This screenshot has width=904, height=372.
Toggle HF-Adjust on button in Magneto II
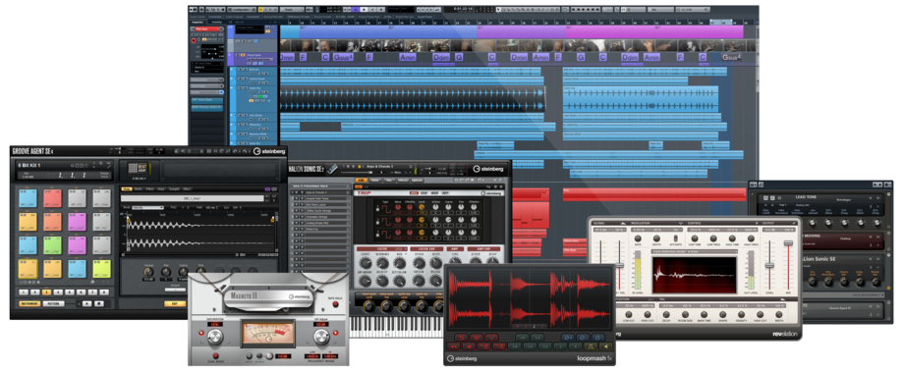[x=335, y=334]
